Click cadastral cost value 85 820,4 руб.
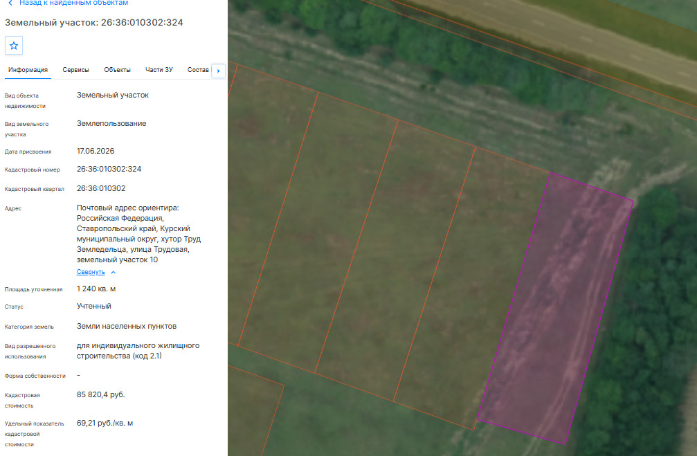Image resolution: width=697 pixels, height=456 pixels. pyautogui.click(x=100, y=394)
